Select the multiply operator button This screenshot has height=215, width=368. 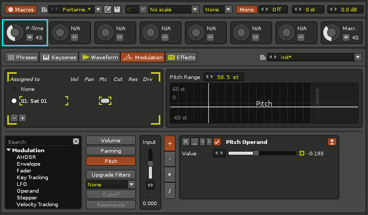(x=170, y=174)
